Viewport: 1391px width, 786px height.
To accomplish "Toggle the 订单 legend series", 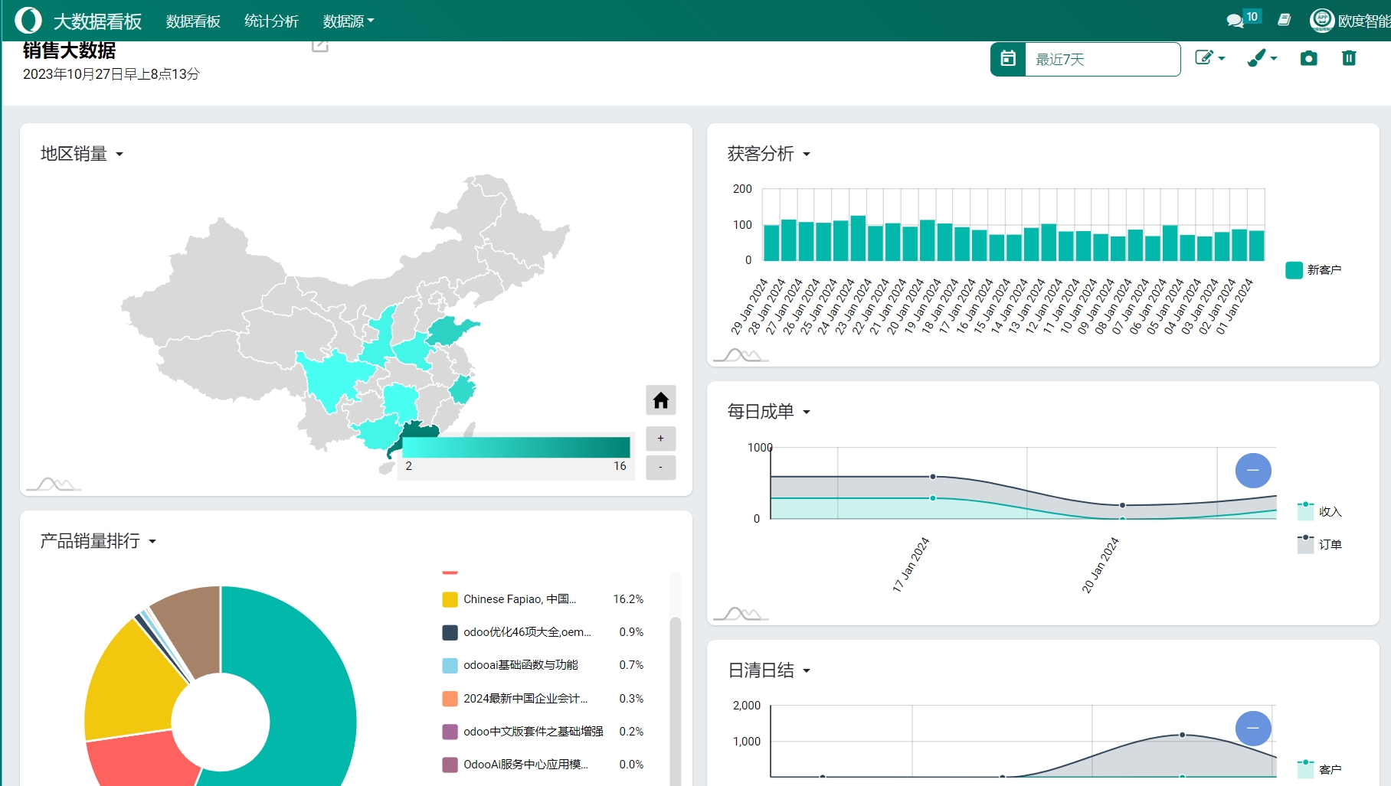I will coord(1319,544).
